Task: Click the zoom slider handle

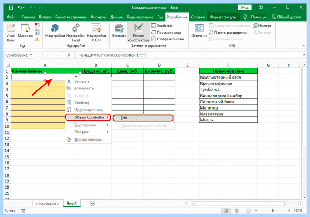Action: pyautogui.click(x=273, y=211)
